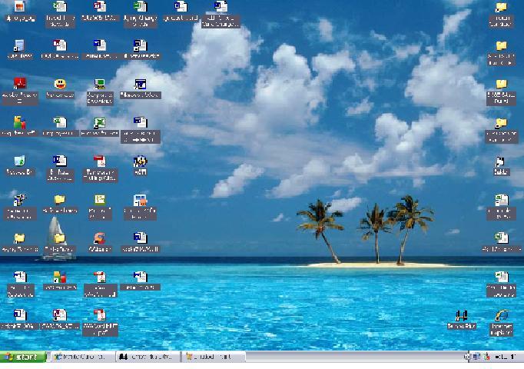The height and width of the screenshot is (369, 524).
Task: Open the colorful blocks icon below Adobe Reader
Action: point(20,122)
